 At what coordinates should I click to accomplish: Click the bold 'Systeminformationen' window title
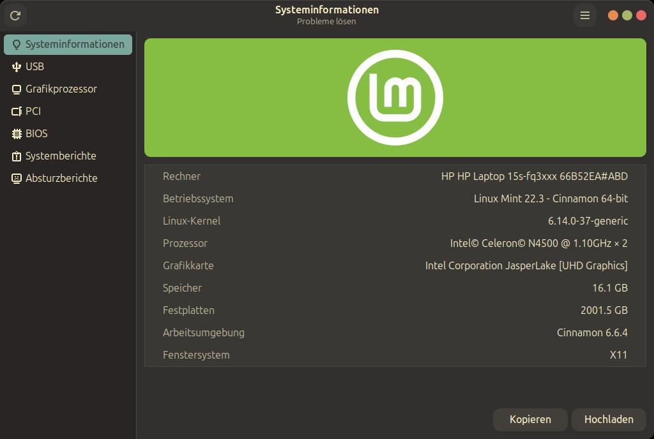pyautogui.click(x=327, y=10)
